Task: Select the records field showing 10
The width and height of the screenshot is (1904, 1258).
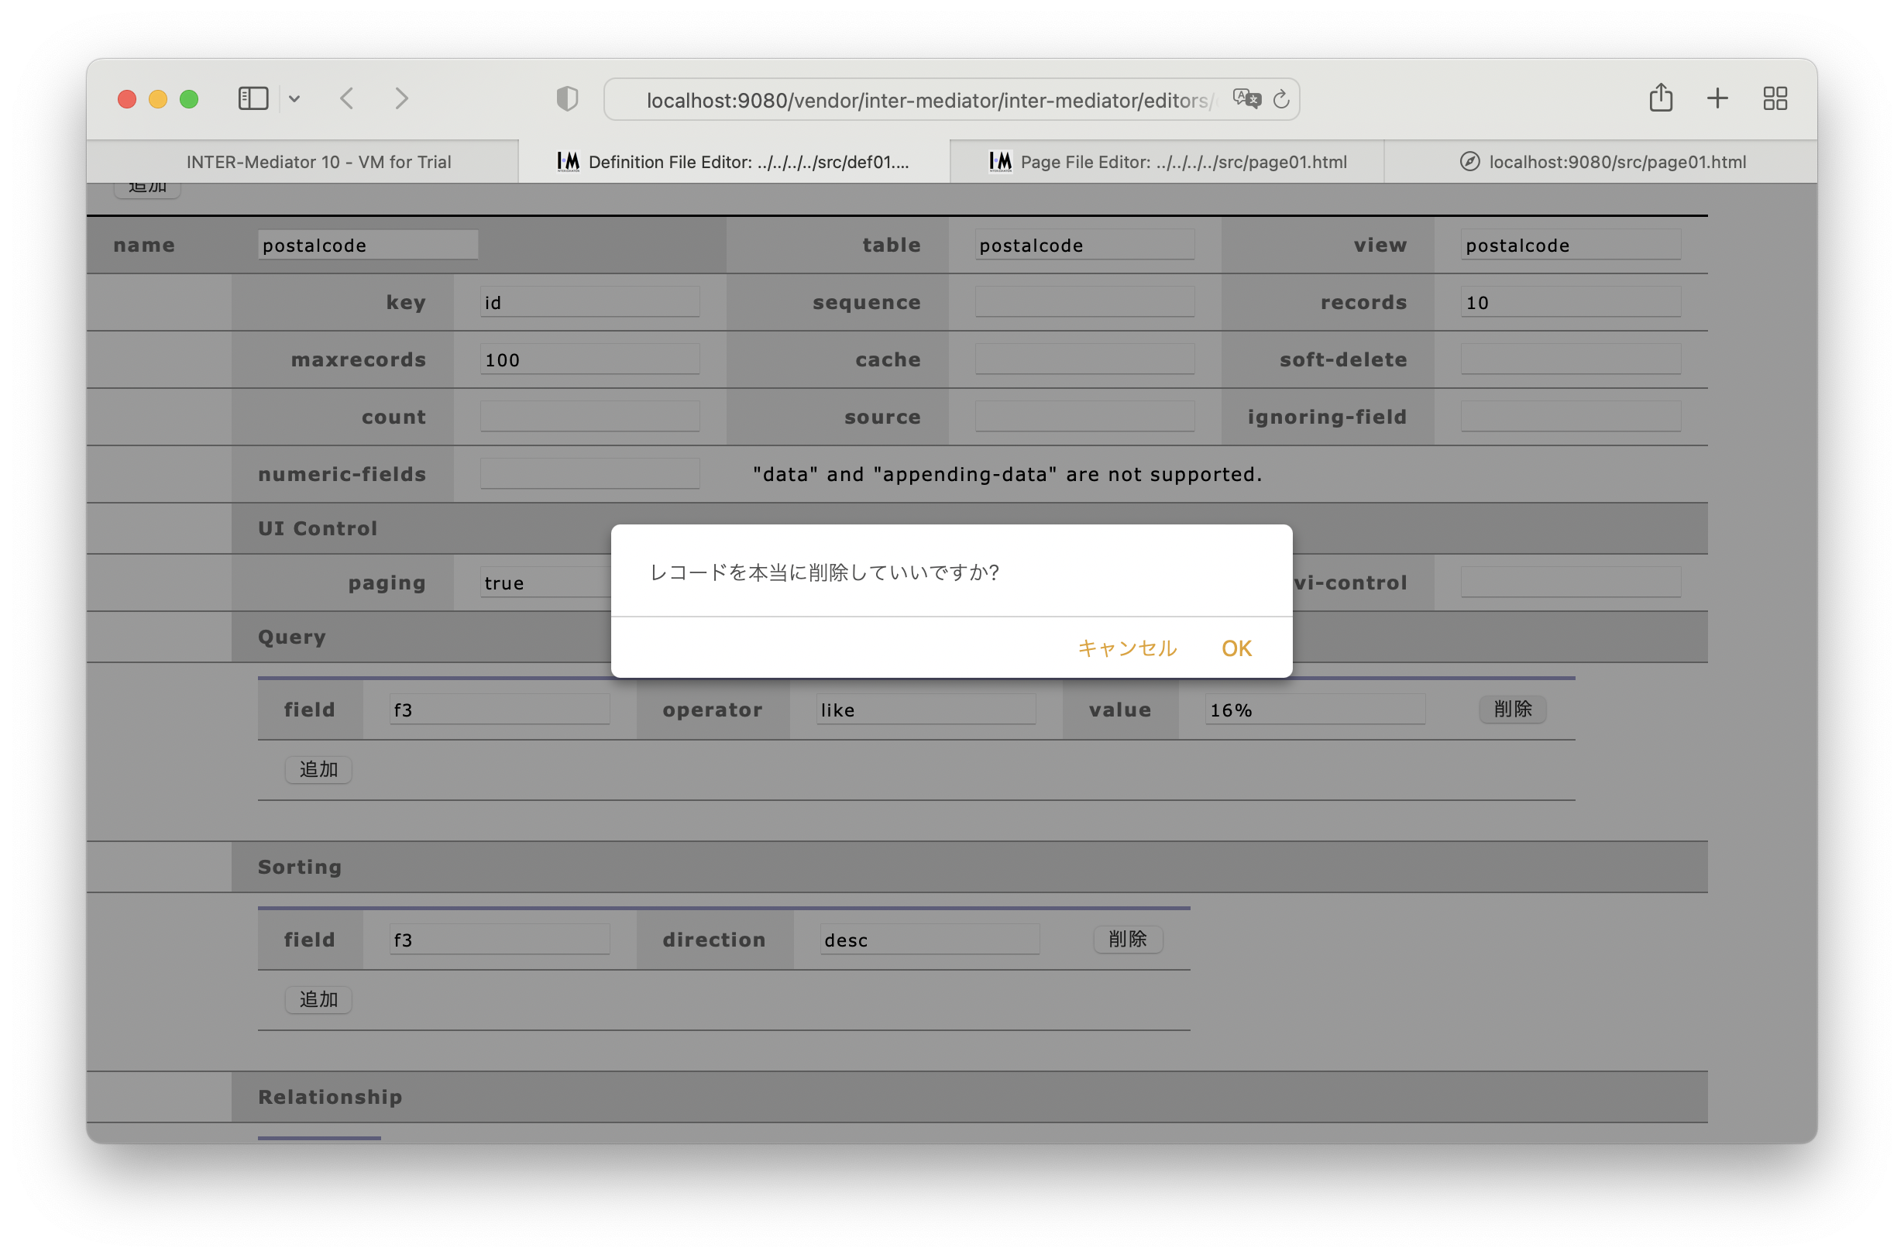Action: pos(1570,302)
